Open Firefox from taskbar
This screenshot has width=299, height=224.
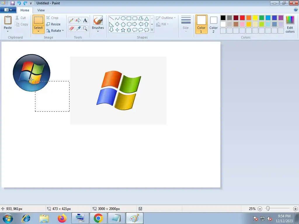(62, 218)
